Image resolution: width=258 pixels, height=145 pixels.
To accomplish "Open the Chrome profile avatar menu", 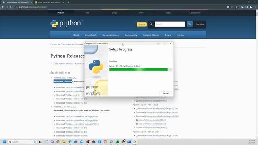I will click(x=251, y=7).
